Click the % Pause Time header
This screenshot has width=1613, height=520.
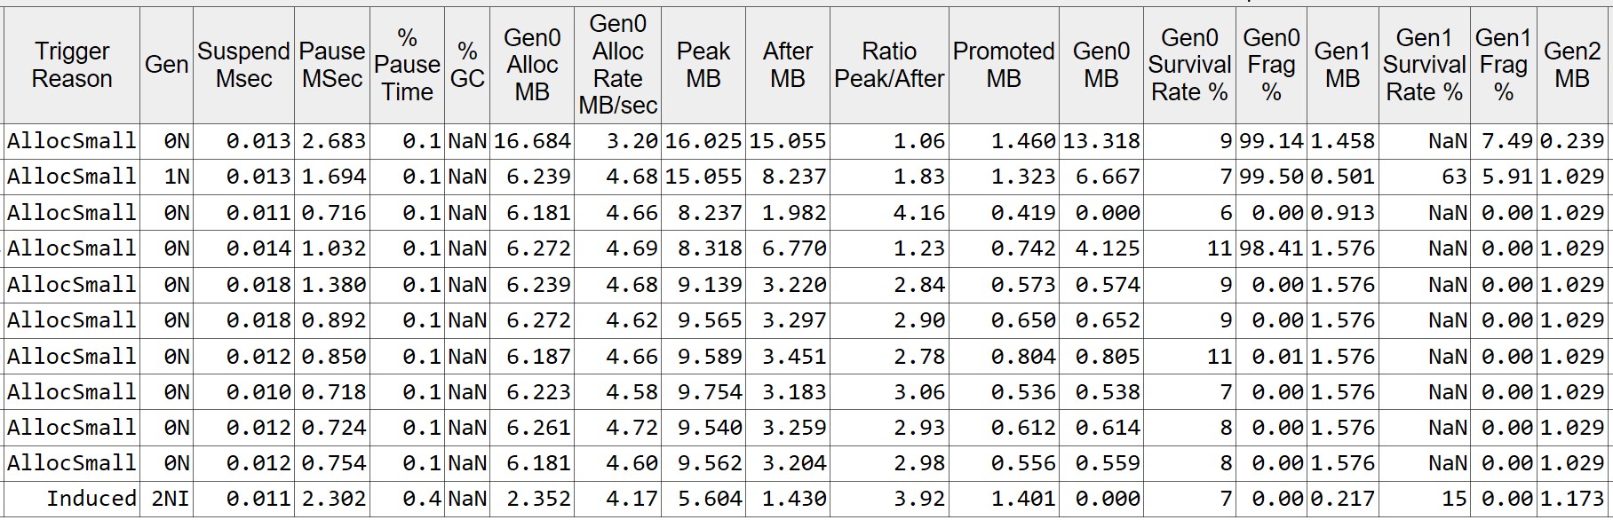click(408, 65)
